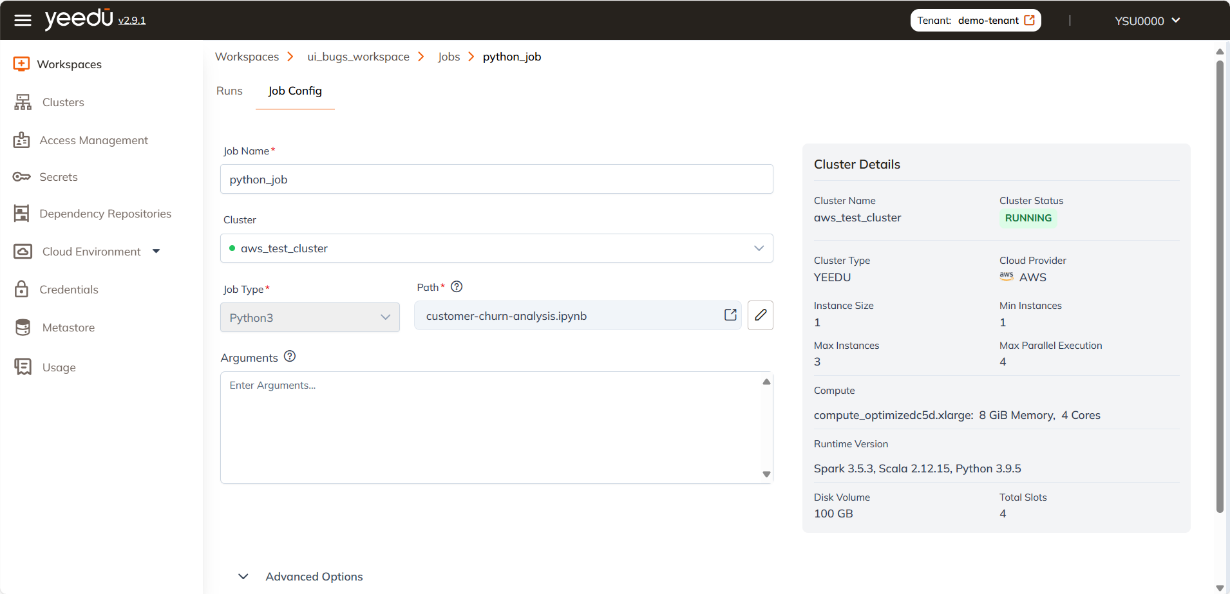Click the Arguments help question icon
The image size is (1230, 594).
pos(290,357)
